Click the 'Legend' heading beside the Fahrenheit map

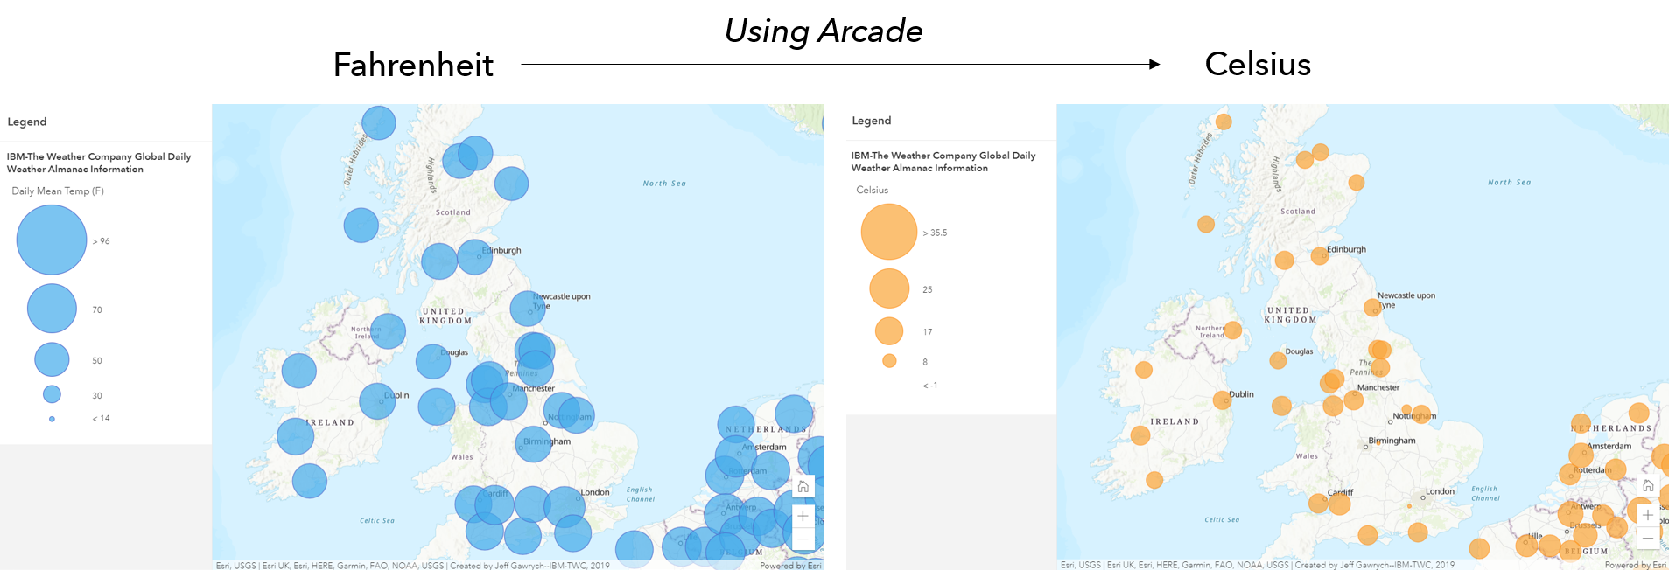click(x=27, y=122)
